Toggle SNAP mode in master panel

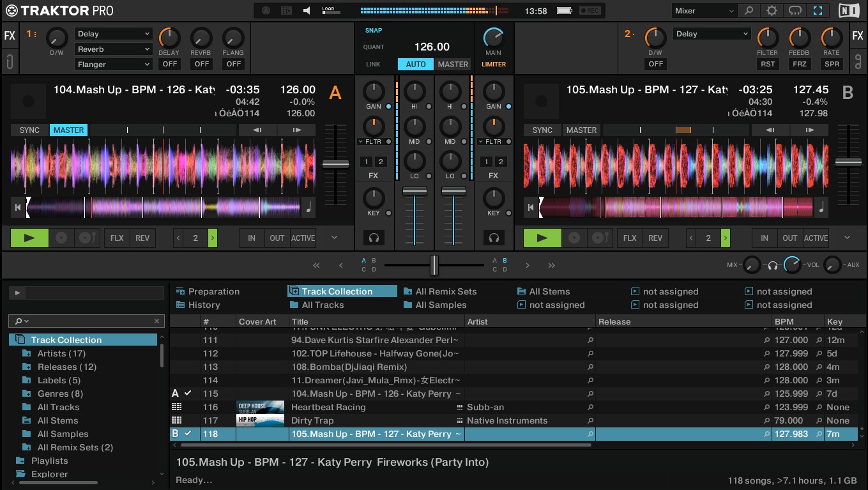(x=374, y=30)
